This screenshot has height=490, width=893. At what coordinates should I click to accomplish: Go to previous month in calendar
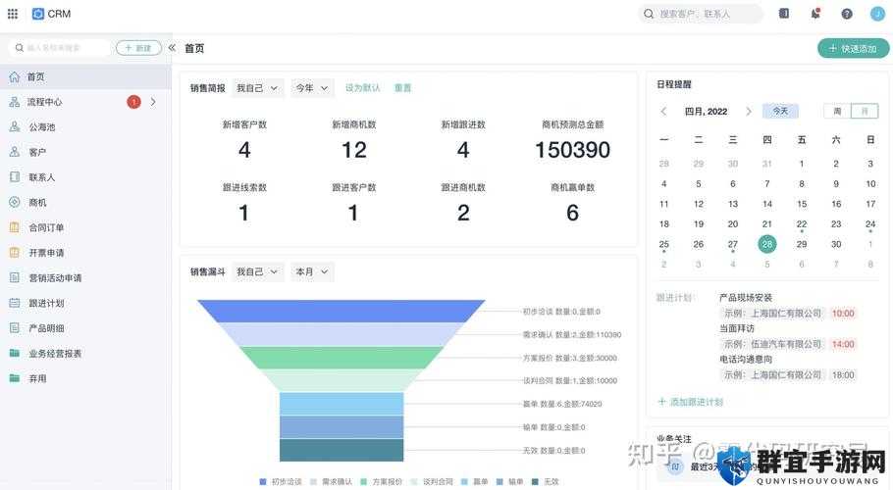663,112
